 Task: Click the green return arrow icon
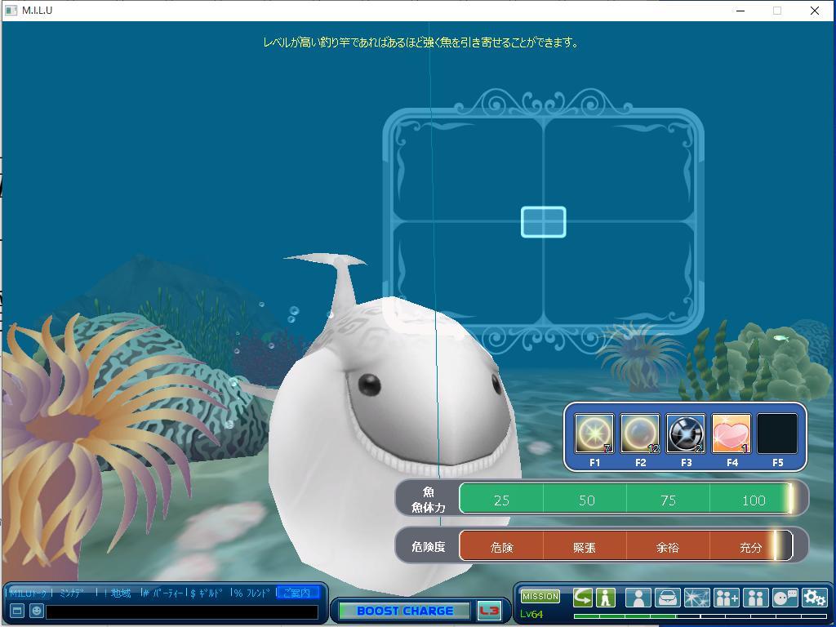point(583,598)
